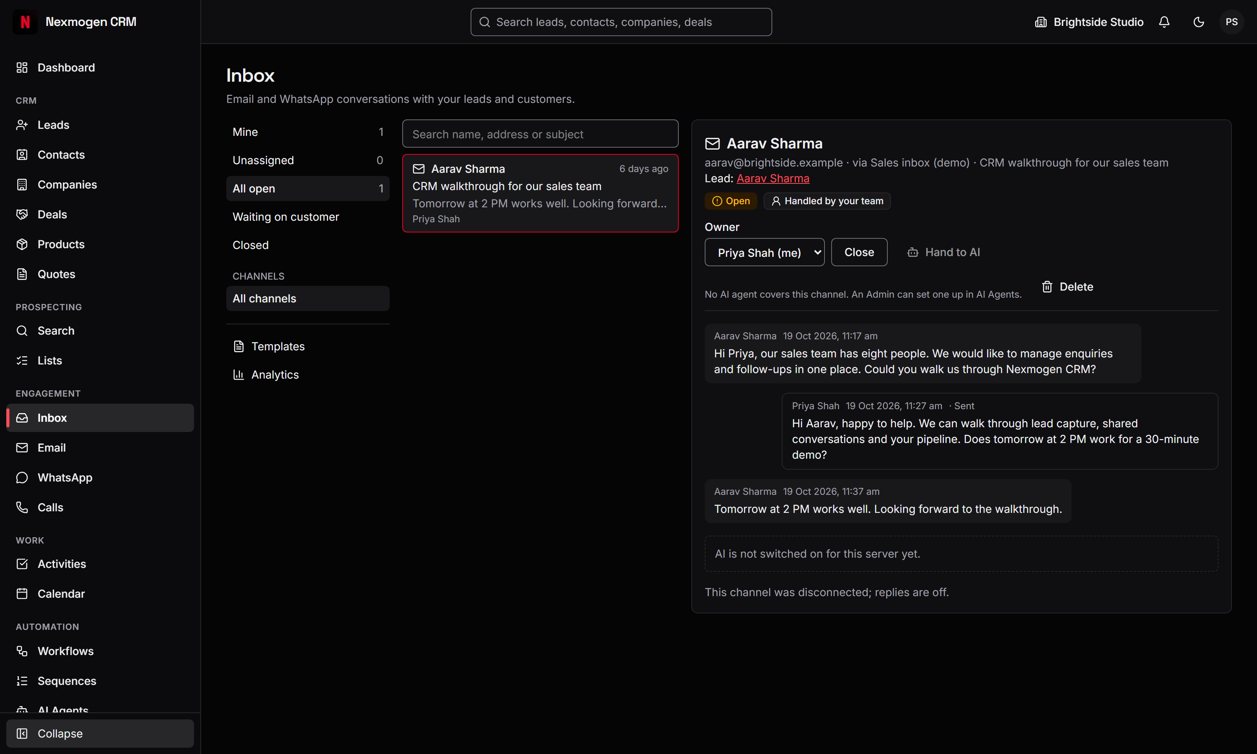Delete the conversation

(1068, 287)
